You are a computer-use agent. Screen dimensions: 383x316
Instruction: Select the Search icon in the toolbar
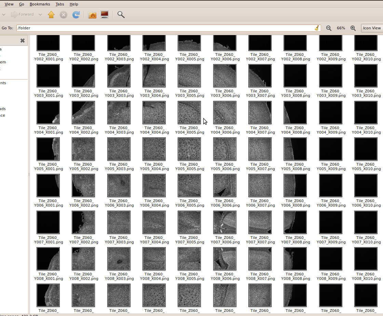pos(121,15)
